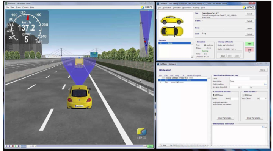
Task: Open the Application menu in CarMaker
Action: pyautogui.click(x=166, y=8)
